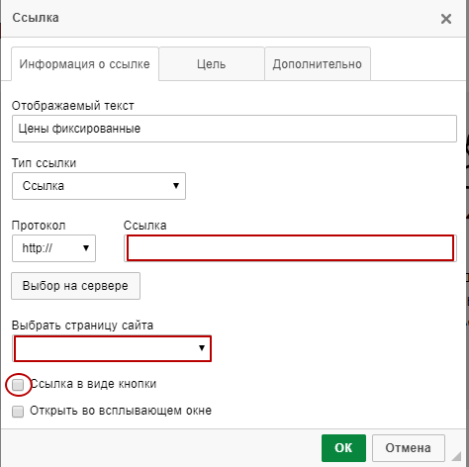This screenshot has width=469, height=467.
Task: Click the Выбор на сервере button
Action: click(75, 286)
